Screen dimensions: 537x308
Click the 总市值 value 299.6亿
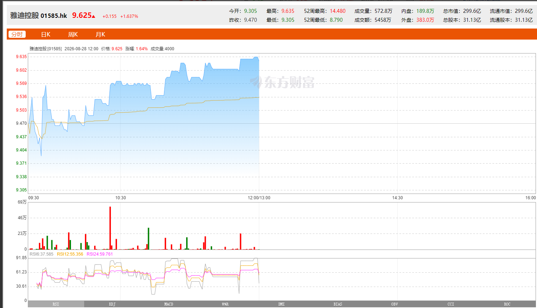tap(472, 11)
